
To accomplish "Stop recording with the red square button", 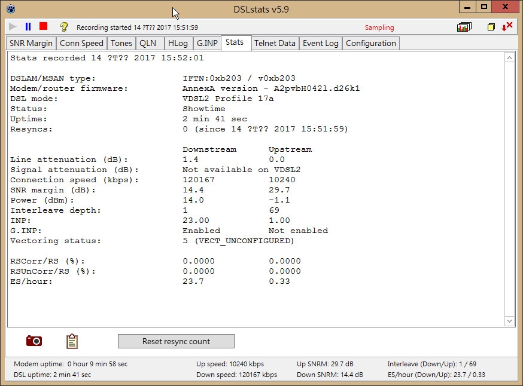I will tap(43, 26).
